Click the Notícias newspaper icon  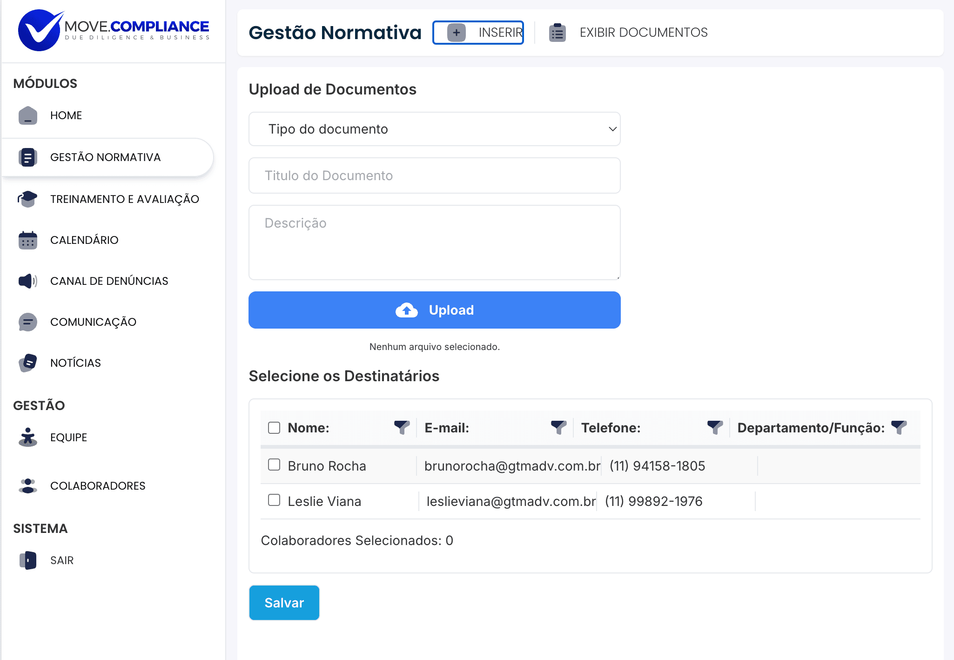click(27, 363)
